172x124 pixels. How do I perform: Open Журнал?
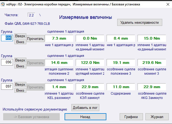pos(157,117)
